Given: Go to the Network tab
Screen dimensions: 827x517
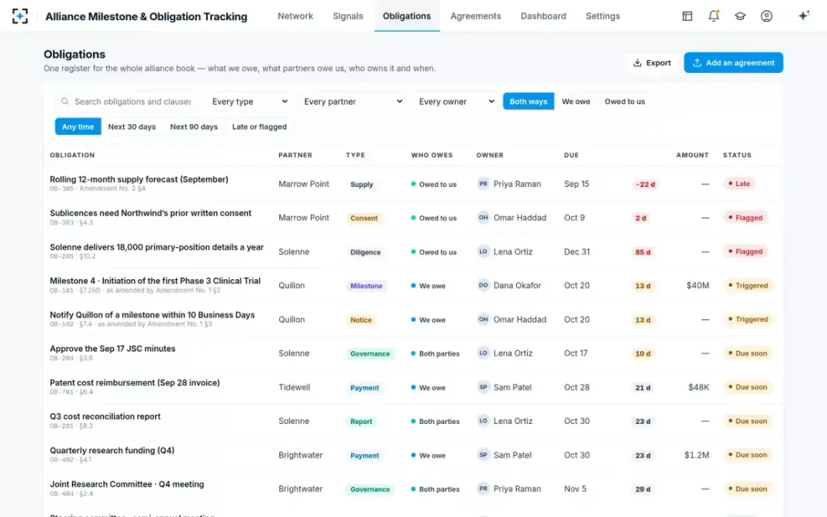Looking at the screenshot, I should [x=296, y=16].
